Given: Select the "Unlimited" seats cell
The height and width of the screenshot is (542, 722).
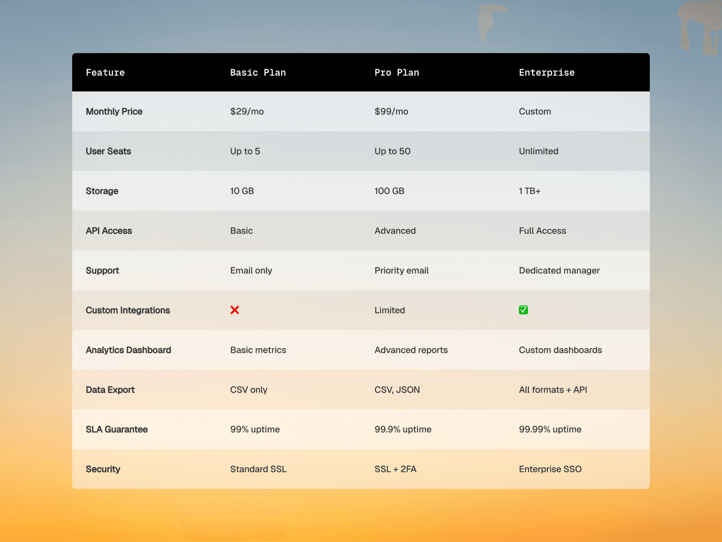Looking at the screenshot, I should click(538, 151).
